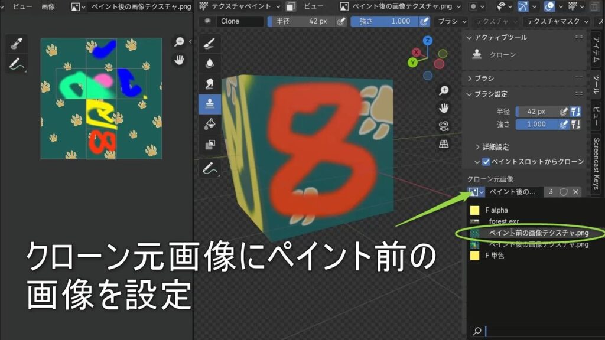Viewport: 605px width, 340px height.
Task: Click the Y axis on navigation gizmo
Action: click(x=412, y=62)
